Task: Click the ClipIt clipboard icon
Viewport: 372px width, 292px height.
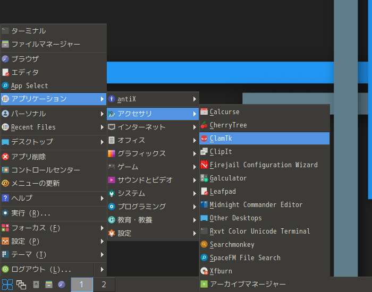Action: point(204,151)
